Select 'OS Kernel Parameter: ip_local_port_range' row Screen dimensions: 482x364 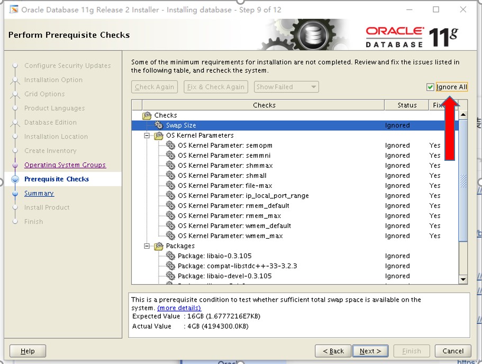(295, 196)
